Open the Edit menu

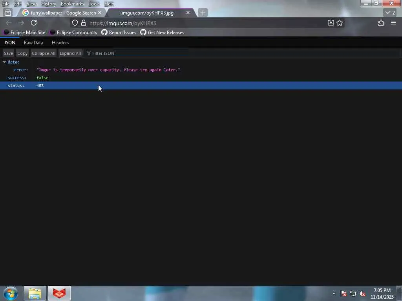[x=18, y=4]
